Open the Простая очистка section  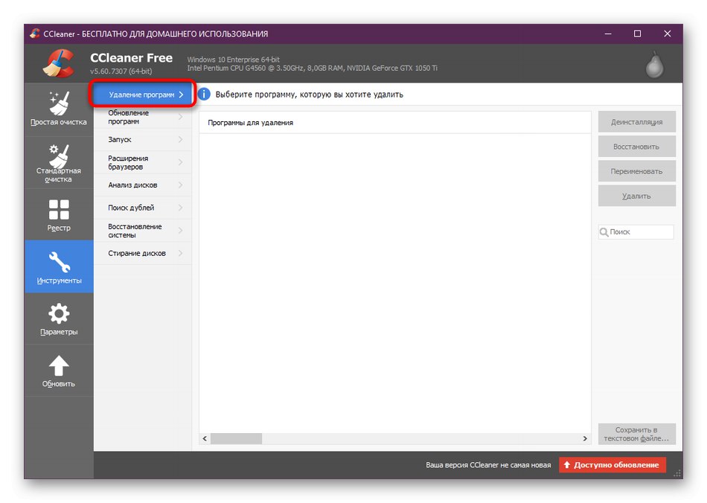[59, 109]
